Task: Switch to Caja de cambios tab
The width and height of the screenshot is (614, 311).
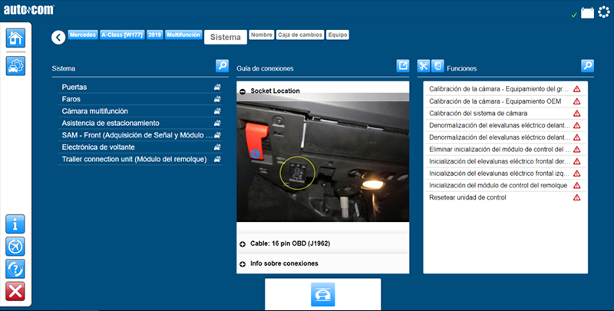Action: [300, 35]
